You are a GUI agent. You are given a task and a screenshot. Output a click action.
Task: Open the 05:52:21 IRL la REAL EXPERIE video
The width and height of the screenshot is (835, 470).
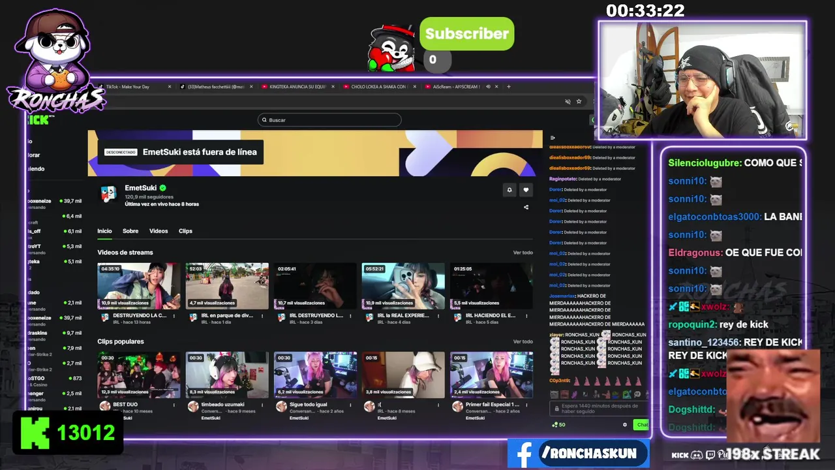click(403, 286)
